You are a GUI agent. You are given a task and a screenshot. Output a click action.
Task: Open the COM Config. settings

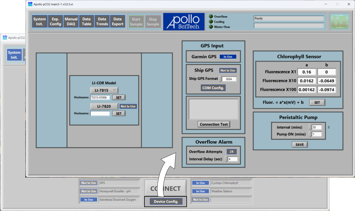point(213,88)
